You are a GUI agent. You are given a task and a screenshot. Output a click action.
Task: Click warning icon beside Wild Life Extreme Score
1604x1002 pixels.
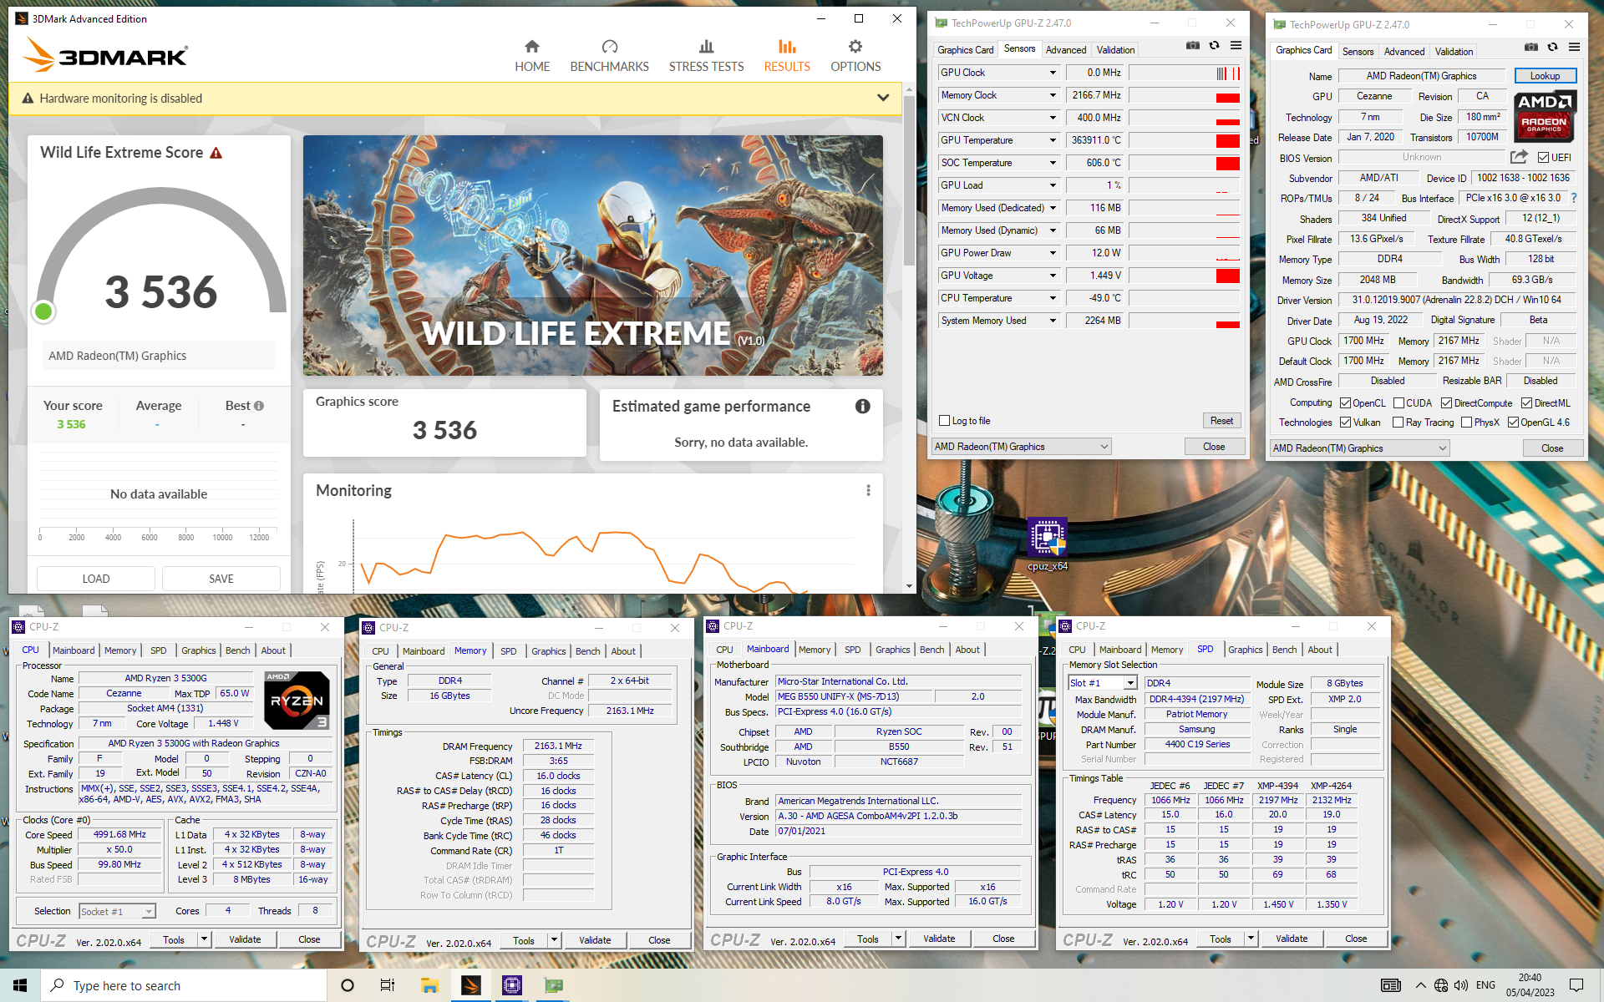pos(216,153)
